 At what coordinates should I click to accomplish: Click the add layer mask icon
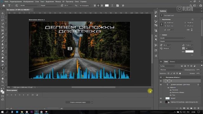tap(184, 108)
